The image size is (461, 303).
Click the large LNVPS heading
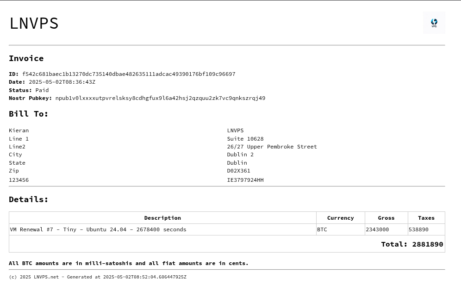click(x=34, y=23)
